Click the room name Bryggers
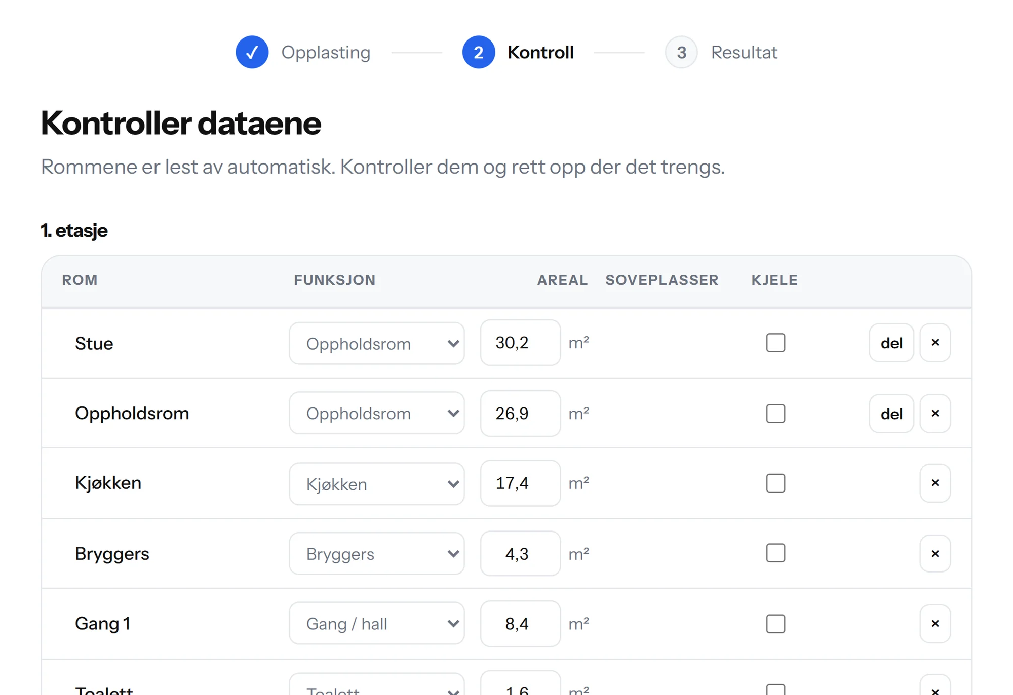 pyautogui.click(x=112, y=554)
